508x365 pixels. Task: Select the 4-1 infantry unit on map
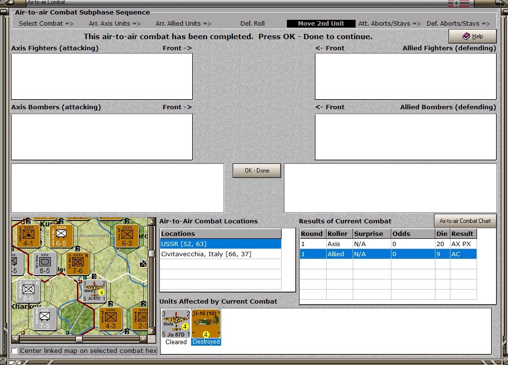pyautogui.click(x=29, y=236)
